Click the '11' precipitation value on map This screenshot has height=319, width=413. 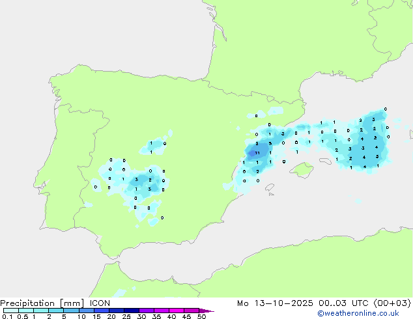[x=257, y=153]
